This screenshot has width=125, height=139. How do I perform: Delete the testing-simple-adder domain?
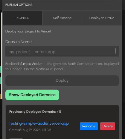pyautogui.click(x=108, y=126)
